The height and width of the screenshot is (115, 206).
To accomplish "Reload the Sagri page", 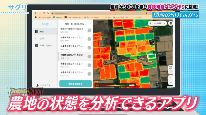I will (44, 13).
